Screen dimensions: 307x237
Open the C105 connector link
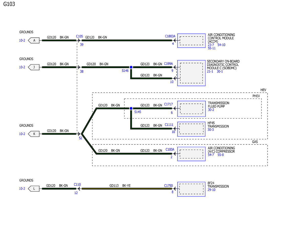pyautogui.click(x=79, y=36)
